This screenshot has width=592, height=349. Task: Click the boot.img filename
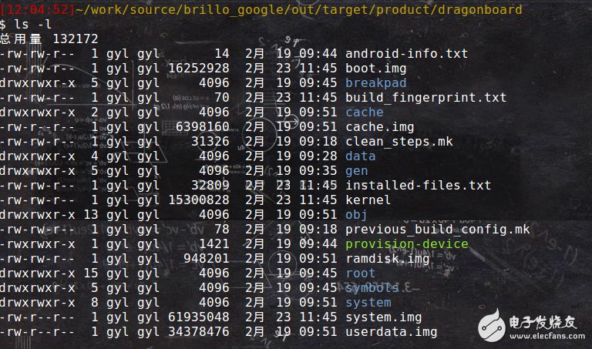pyautogui.click(x=377, y=69)
